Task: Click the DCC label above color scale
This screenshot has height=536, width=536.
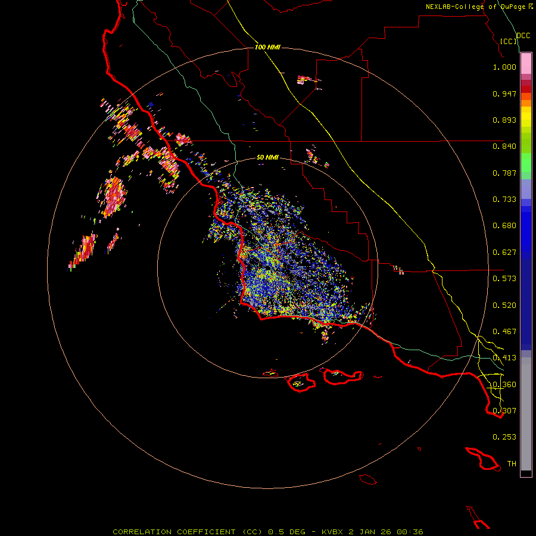Action: pos(523,36)
